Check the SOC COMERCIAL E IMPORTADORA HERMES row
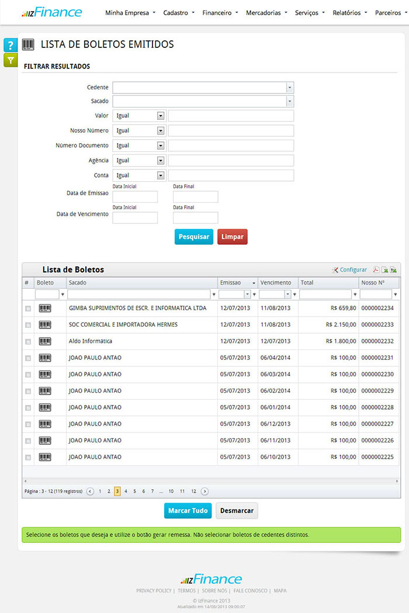This screenshot has width=409, height=613. (27, 325)
